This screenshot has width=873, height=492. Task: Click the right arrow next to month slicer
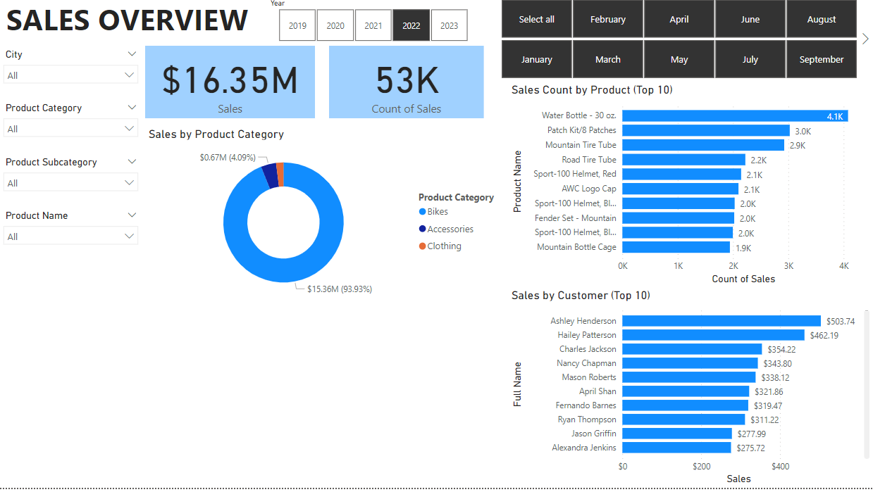click(865, 39)
